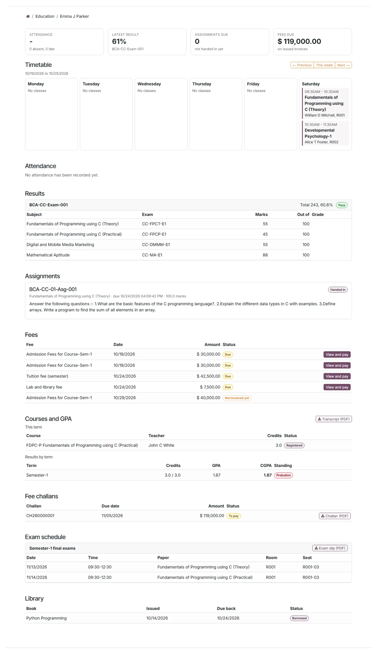
Task: Click Emma J Parker breadcrumb text
Action: [74, 16]
